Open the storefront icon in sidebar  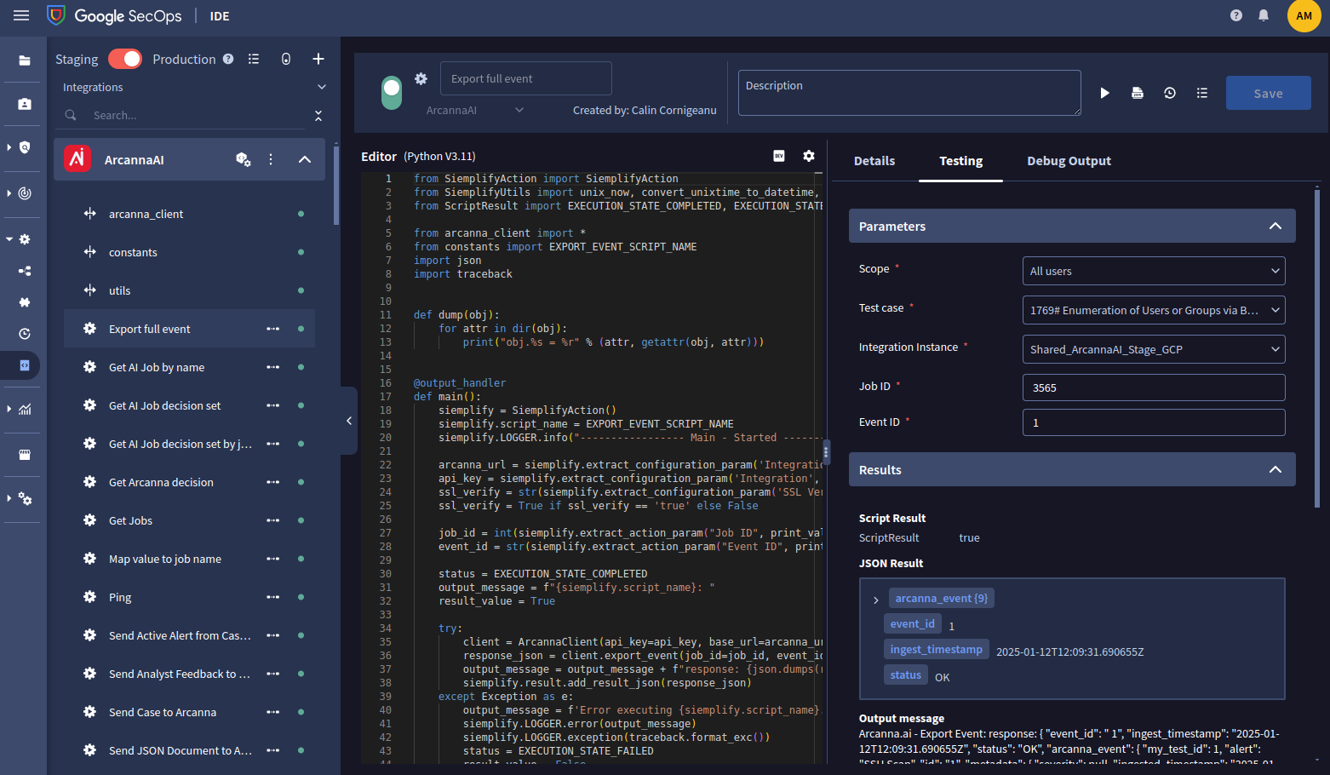pyautogui.click(x=25, y=455)
